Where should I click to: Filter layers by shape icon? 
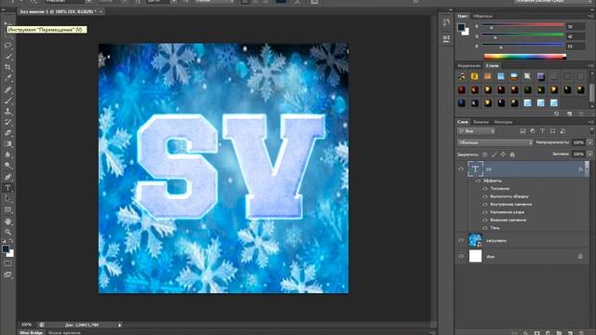point(552,131)
